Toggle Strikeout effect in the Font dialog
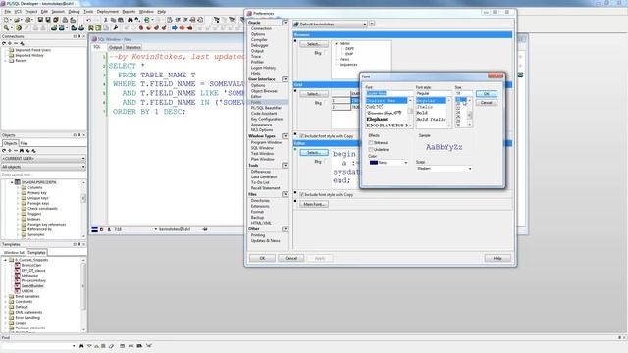 371,142
